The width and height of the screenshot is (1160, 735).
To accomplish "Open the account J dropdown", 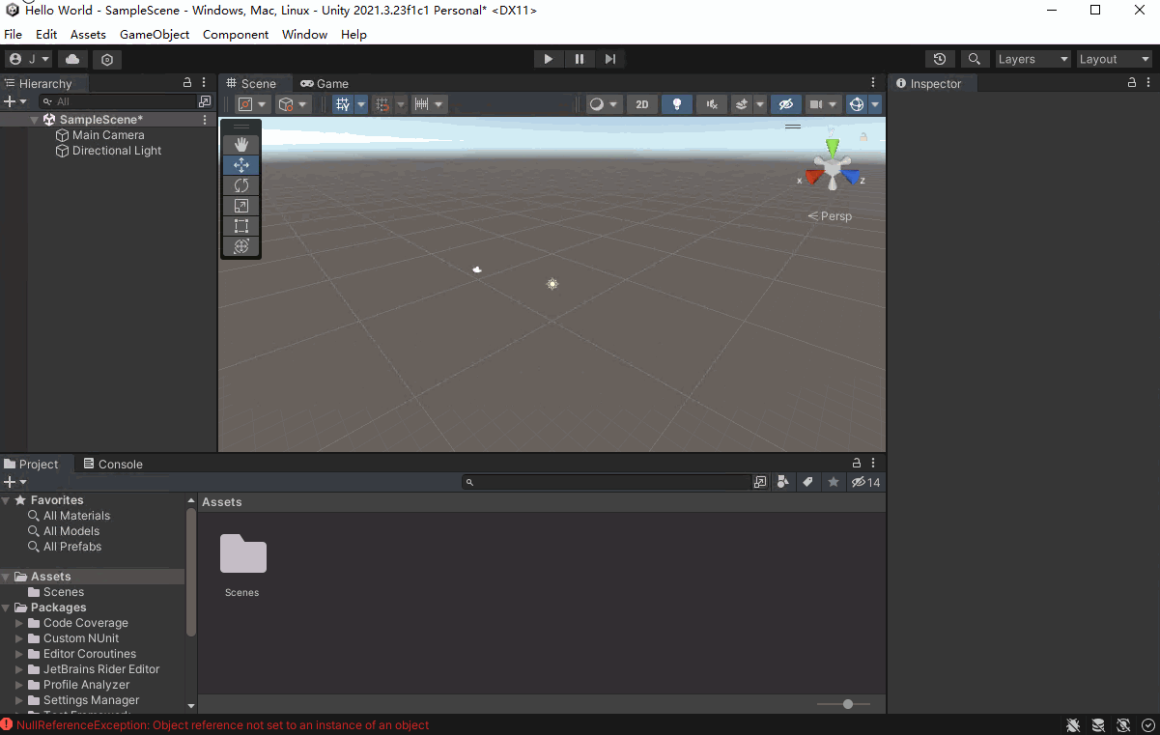I will 28,59.
